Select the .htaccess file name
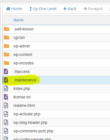 (22, 72)
